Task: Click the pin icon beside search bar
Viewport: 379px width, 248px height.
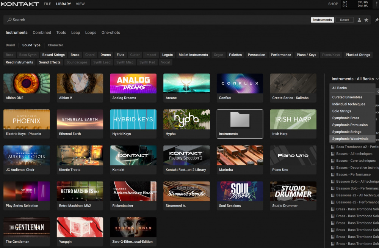Action: [377, 20]
